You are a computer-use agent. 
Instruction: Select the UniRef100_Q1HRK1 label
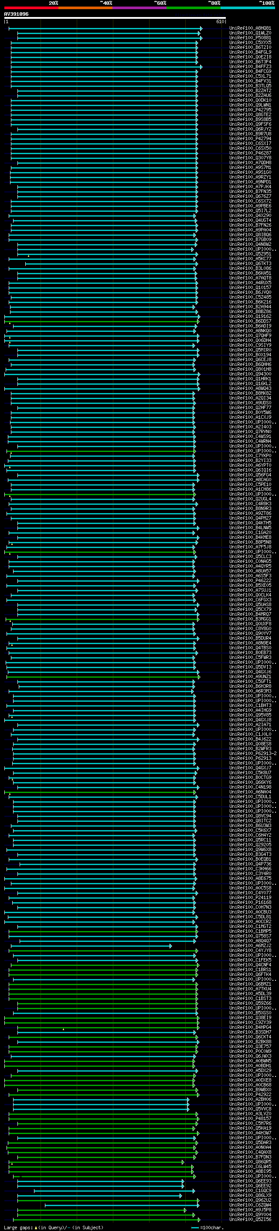click(250, 379)
